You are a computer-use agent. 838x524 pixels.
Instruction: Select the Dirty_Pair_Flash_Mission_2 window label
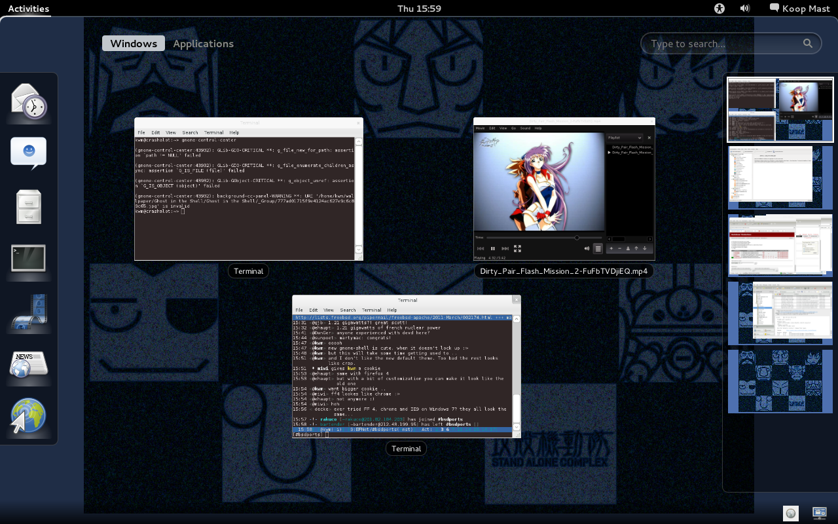tap(564, 271)
